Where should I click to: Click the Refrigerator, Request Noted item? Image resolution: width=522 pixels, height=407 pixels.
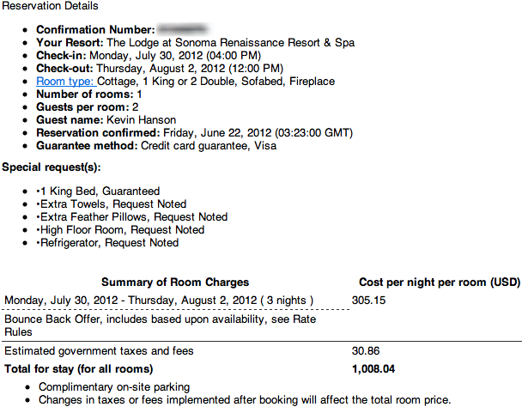pyautogui.click(x=107, y=243)
